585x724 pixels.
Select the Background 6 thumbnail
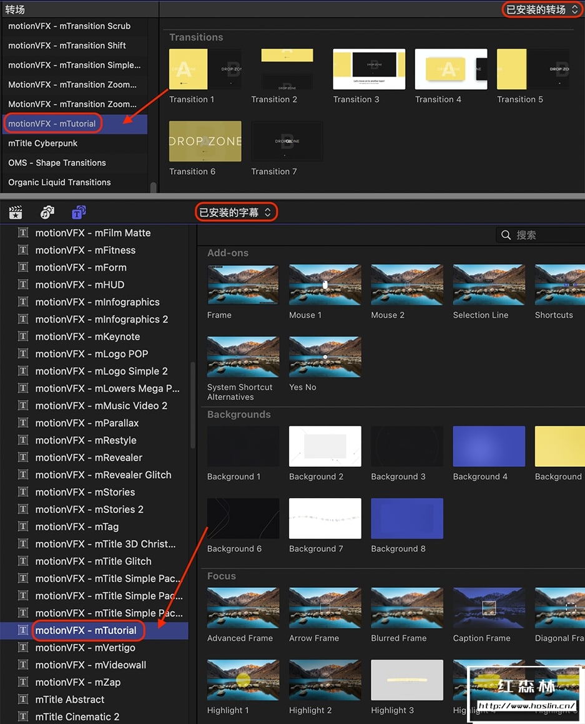click(x=243, y=518)
